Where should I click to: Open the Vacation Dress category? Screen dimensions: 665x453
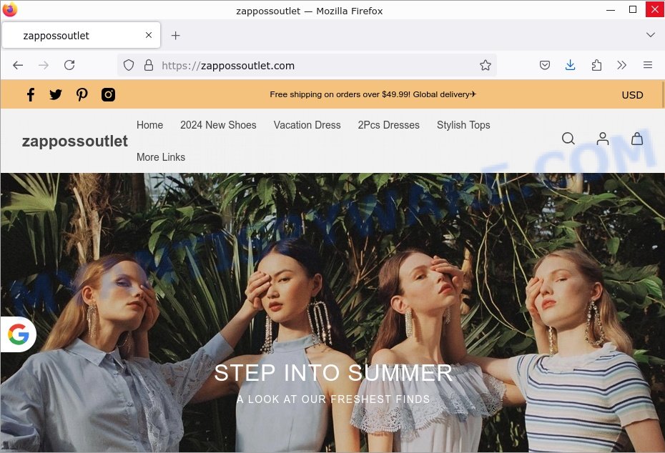(x=307, y=125)
